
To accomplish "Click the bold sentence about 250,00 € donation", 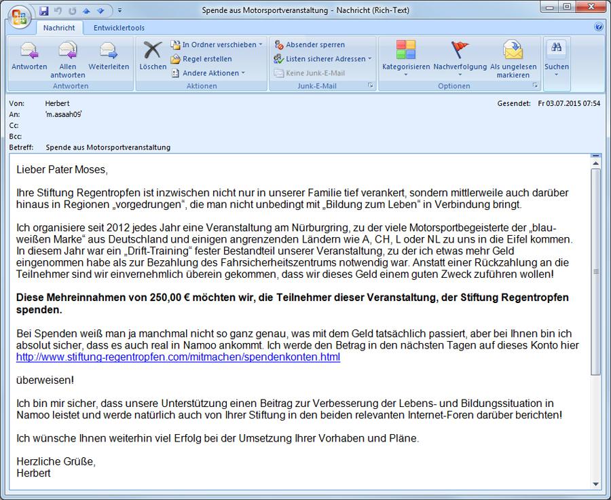I will click(x=292, y=304).
